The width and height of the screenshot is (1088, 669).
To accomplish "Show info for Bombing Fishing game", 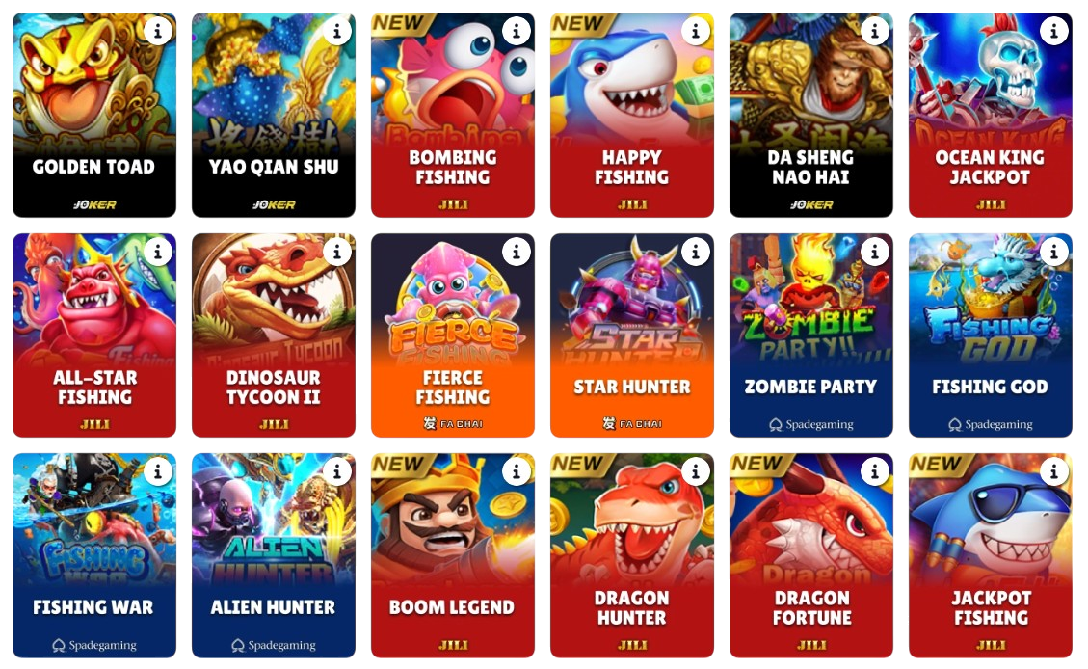I will pyautogui.click(x=517, y=31).
